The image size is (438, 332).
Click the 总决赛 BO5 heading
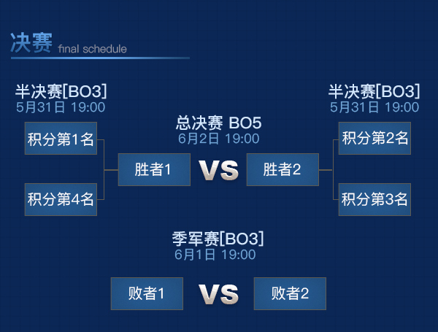point(219,123)
